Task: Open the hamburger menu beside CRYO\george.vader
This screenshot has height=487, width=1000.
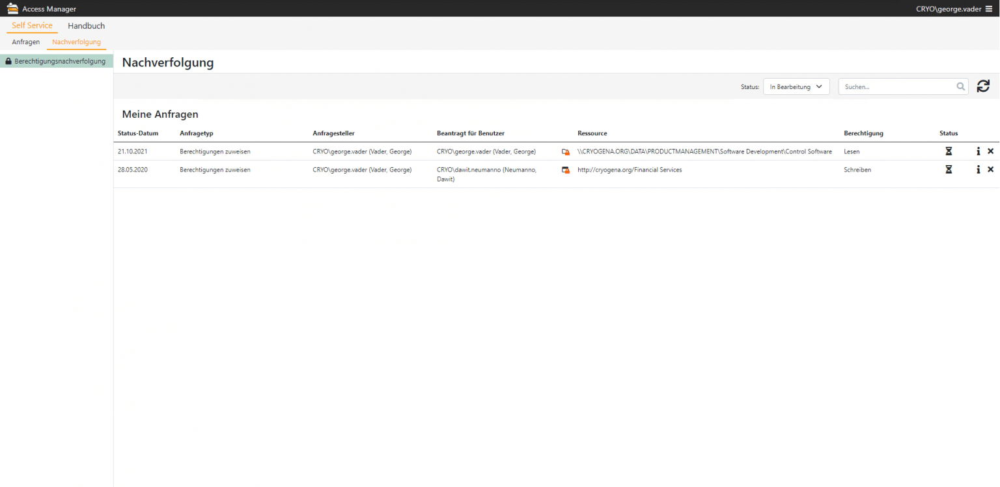Action: [x=988, y=8]
